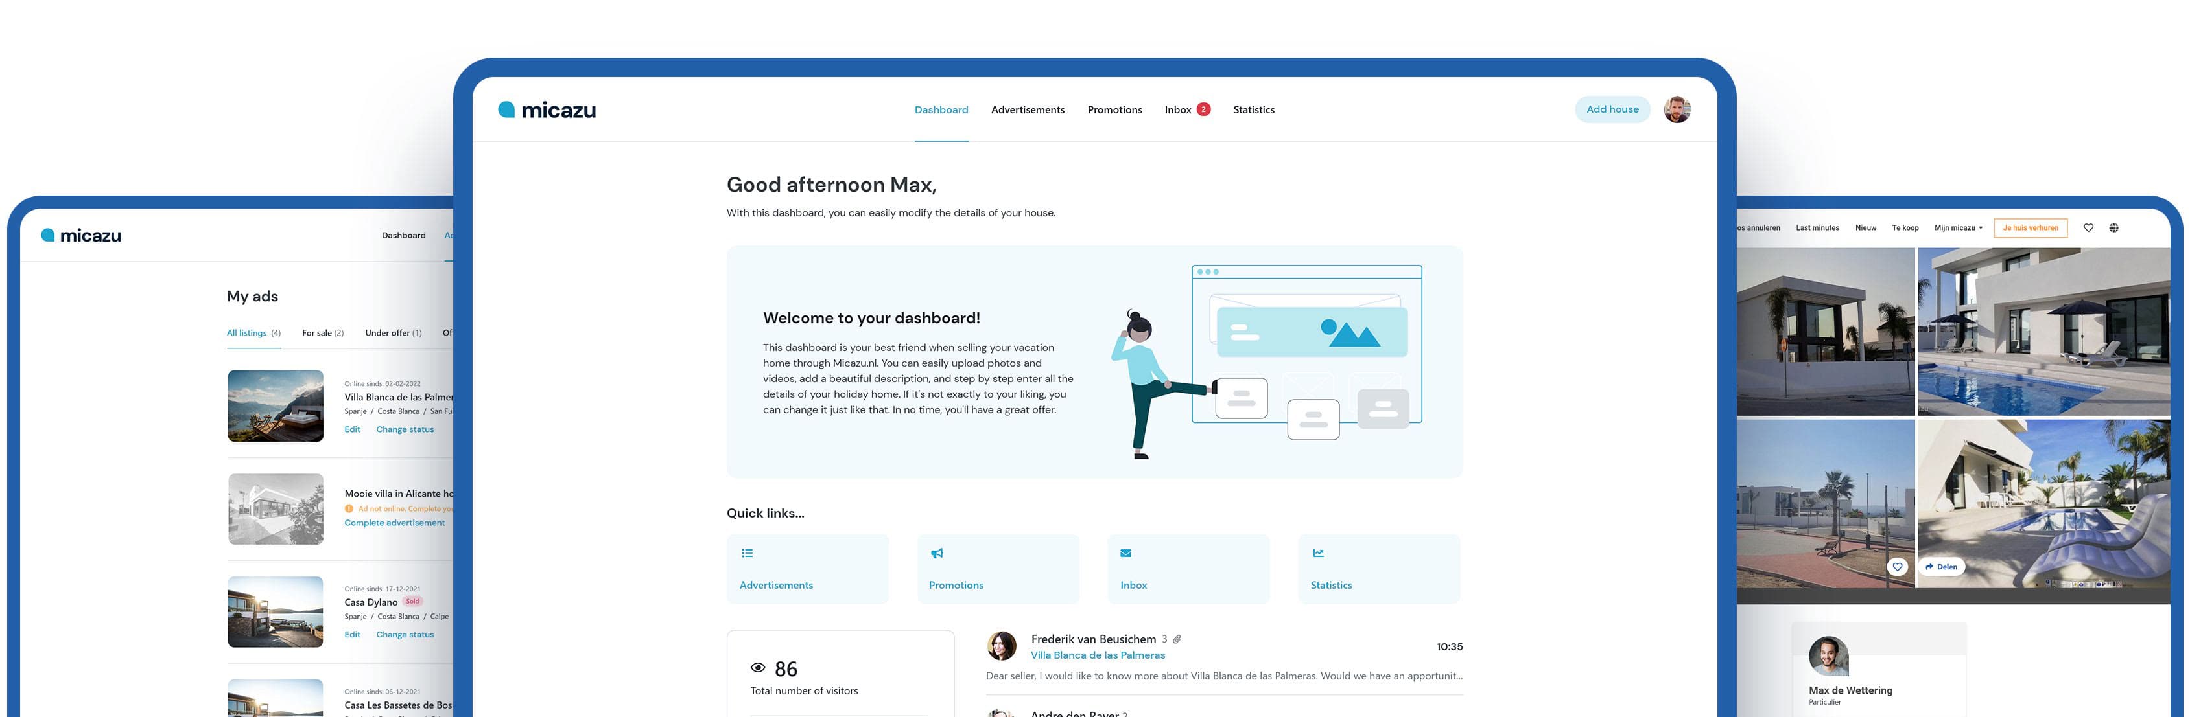Click the 'Welcome to your dashboard!' heading
This screenshot has height=717, width=2190.
[871, 318]
